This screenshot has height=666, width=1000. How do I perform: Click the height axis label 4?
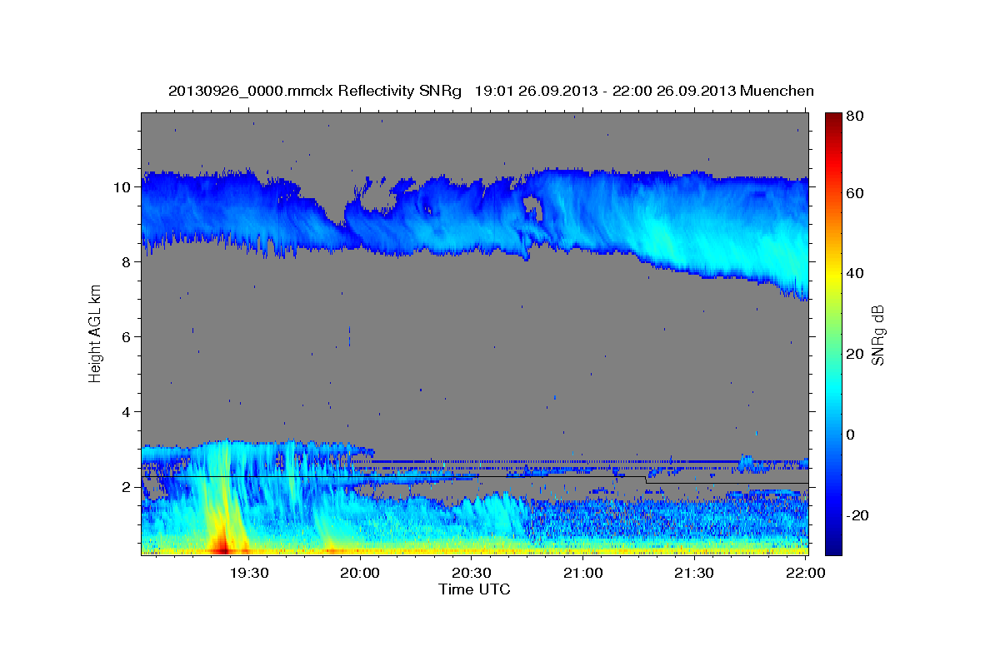pos(127,411)
